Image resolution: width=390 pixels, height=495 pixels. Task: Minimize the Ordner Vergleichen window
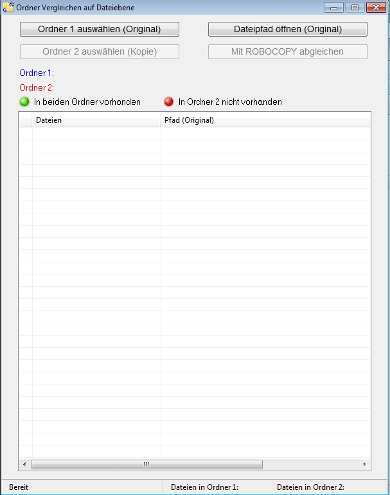click(333, 8)
